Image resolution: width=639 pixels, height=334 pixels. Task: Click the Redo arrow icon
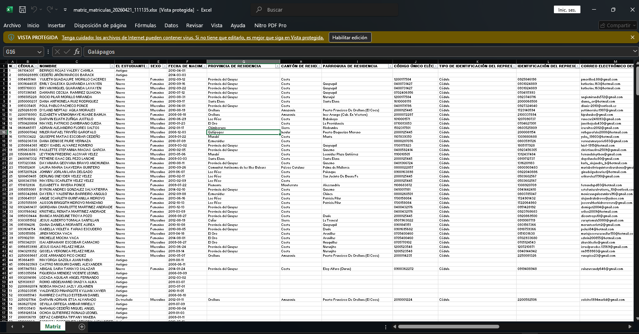click(x=50, y=10)
